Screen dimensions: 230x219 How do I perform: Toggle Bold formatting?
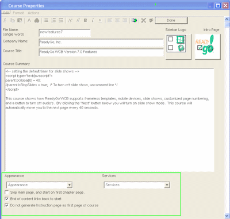tap(86, 20)
